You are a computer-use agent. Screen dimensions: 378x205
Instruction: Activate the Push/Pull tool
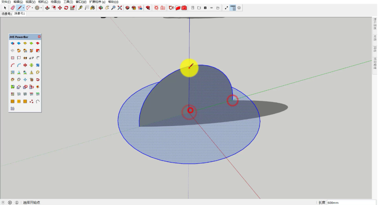[47, 8]
